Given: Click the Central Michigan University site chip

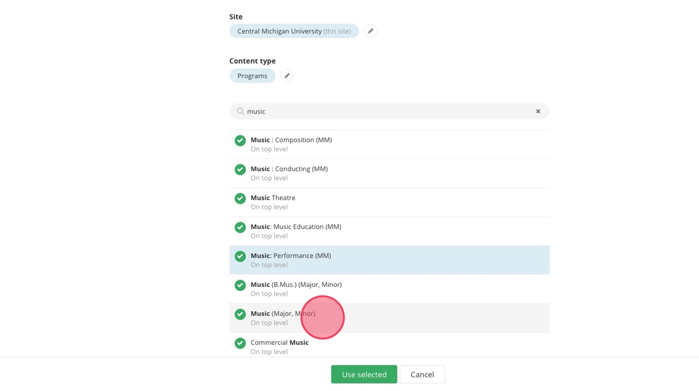Looking at the screenshot, I should [x=294, y=31].
